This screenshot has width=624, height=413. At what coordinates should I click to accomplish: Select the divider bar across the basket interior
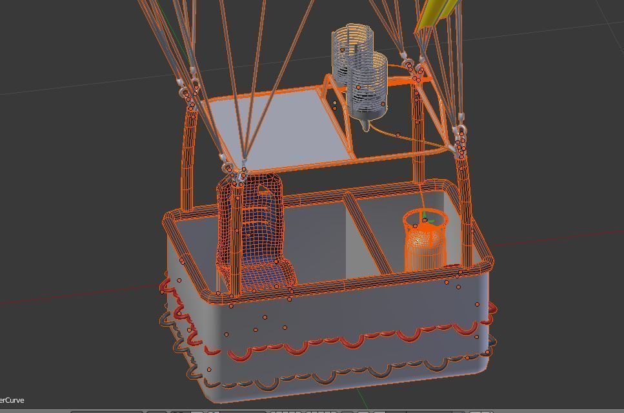pyautogui.click(x=368, y=233)
